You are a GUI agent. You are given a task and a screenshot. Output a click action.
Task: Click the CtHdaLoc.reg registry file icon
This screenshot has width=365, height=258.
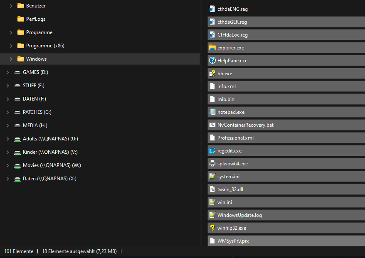click(212, 35)
